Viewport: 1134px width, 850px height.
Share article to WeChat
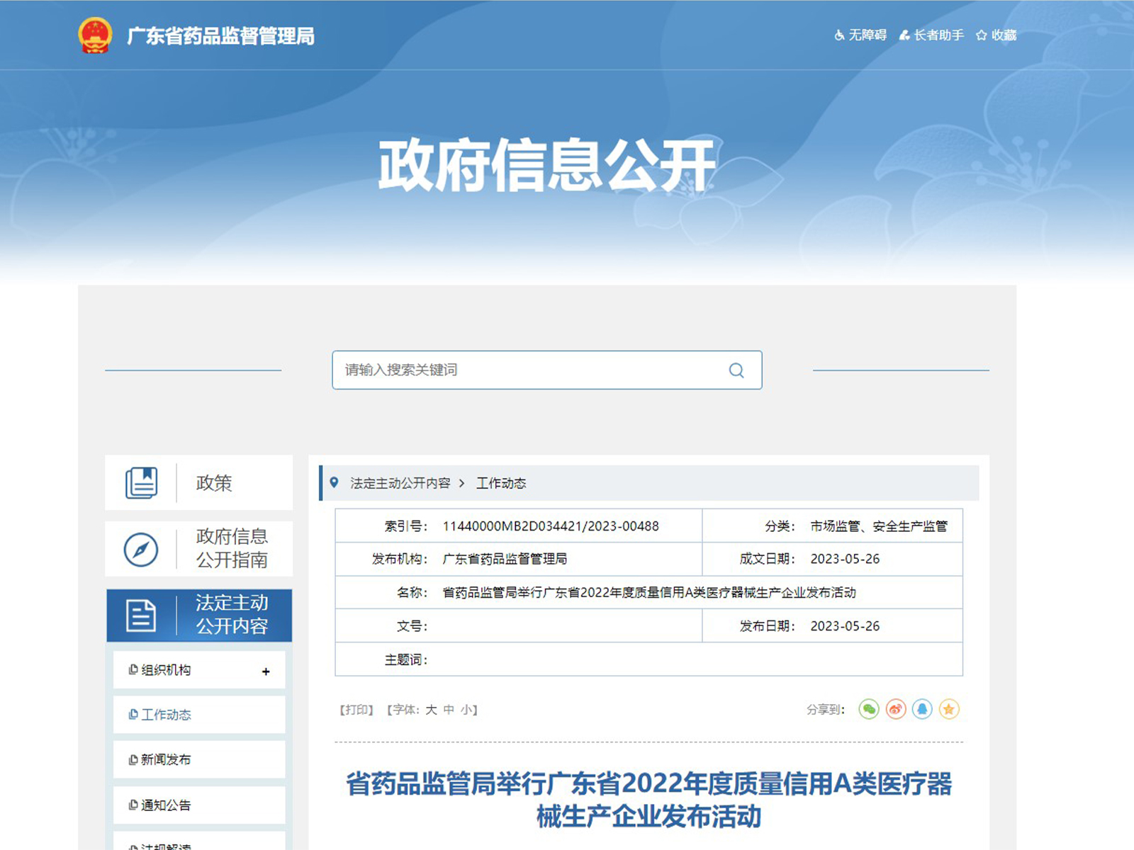tap(869, 709)
